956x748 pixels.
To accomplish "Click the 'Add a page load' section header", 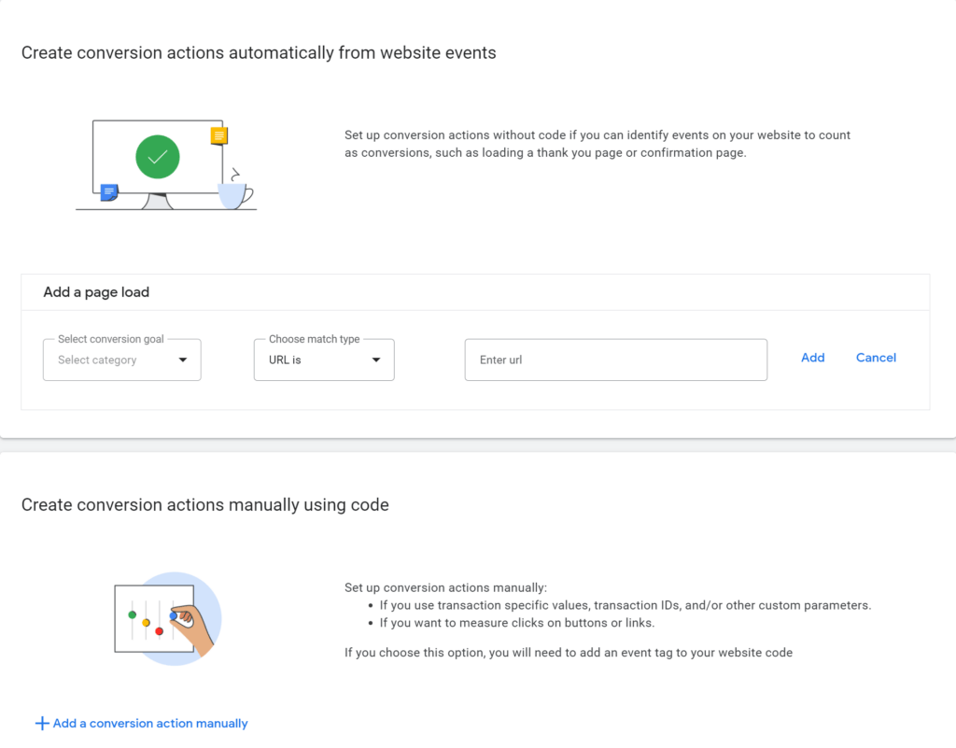I will tap(96, 291).
